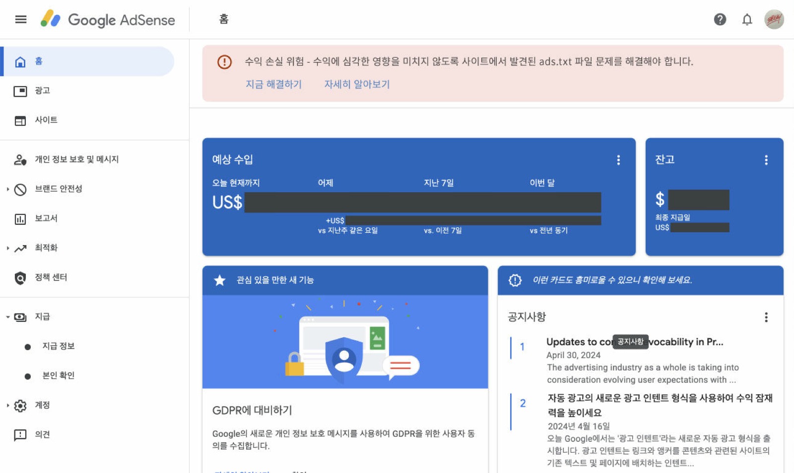Click the 광고 ads icon
The width and height of the screenshot is (794, 473).
pyautogui.click(x=20, y=91)
